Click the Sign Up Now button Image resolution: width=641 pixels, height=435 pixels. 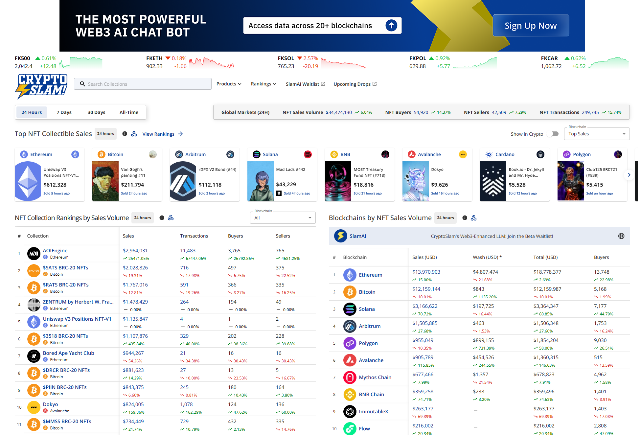[531, 26]
